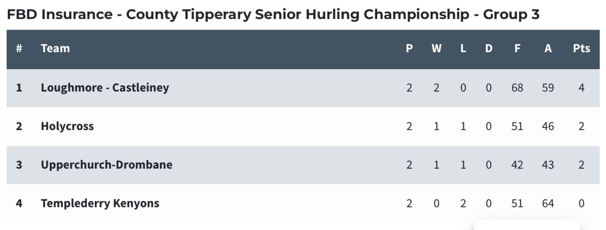
Task: Click the Loughmore - Castleiney team name
Action: point(105,88)
